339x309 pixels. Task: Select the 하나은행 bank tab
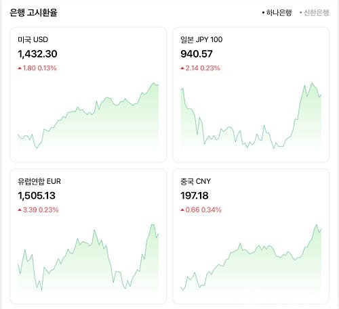[x=277, y=13]
